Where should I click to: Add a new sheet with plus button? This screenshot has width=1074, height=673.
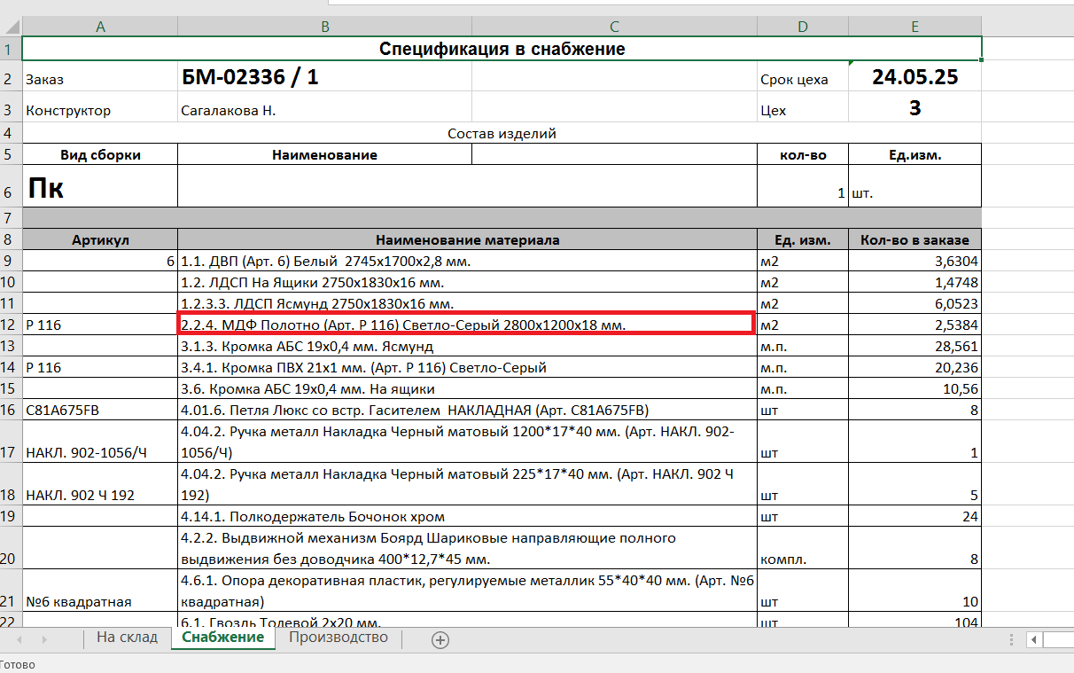(440, 639)
